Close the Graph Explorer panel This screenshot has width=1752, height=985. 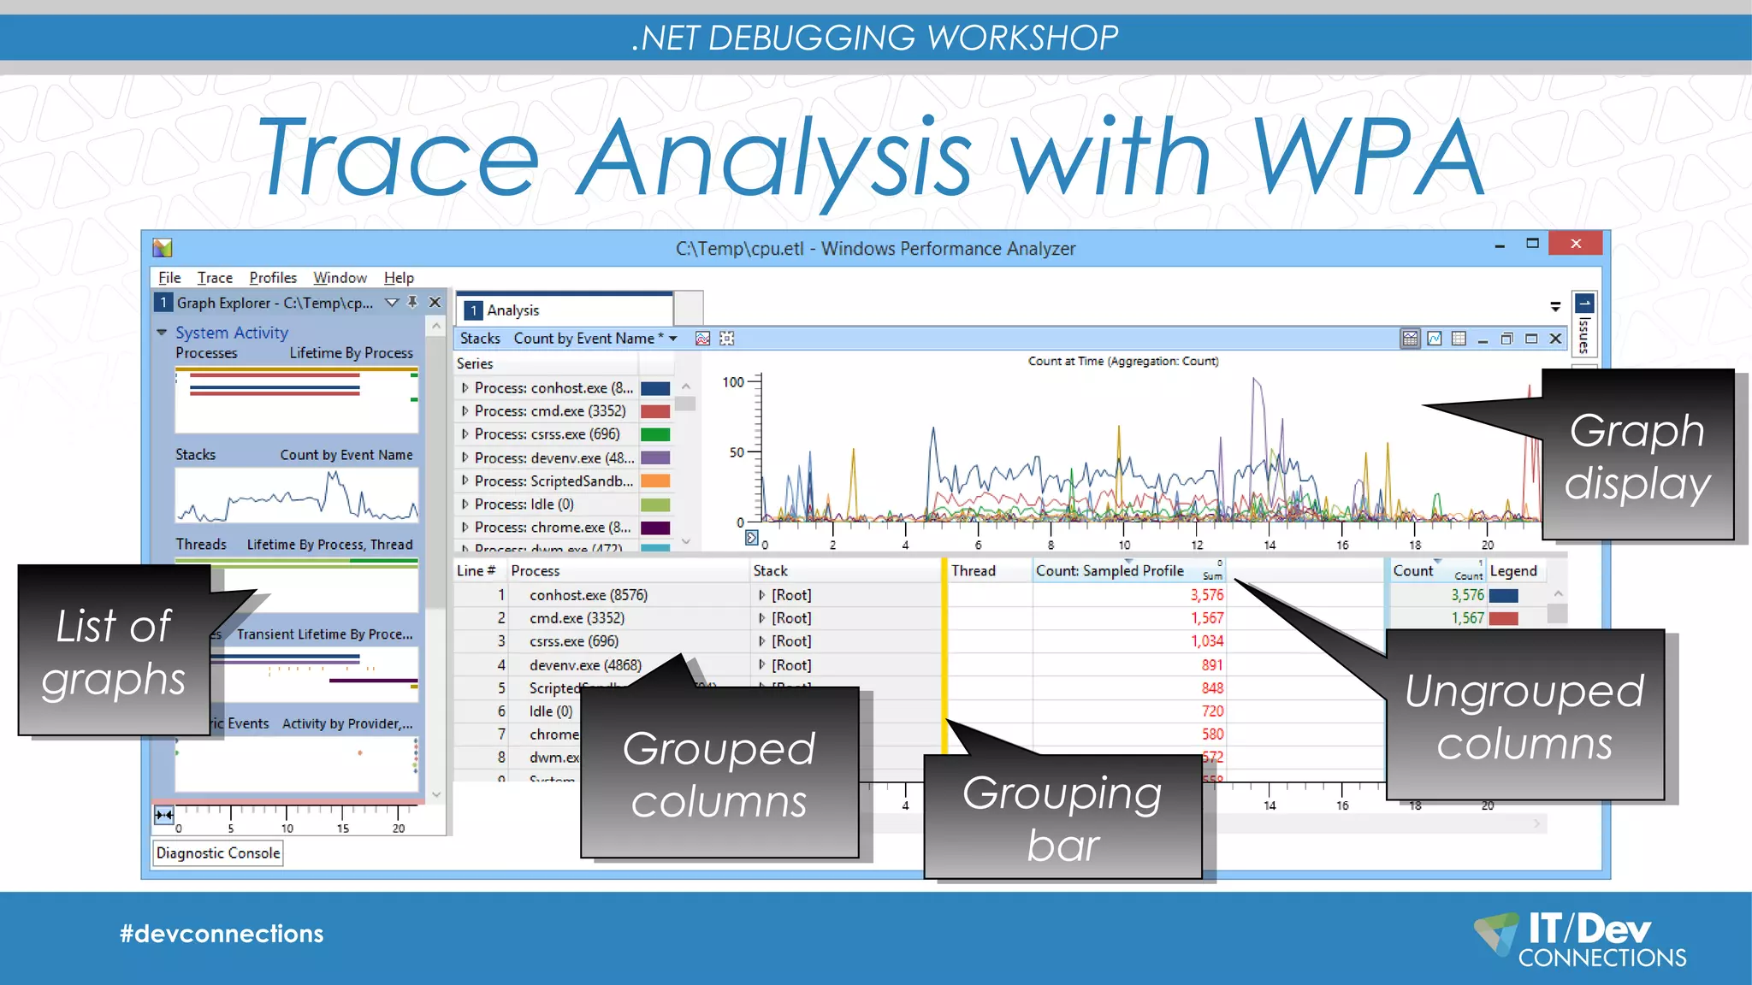[435, 302]
